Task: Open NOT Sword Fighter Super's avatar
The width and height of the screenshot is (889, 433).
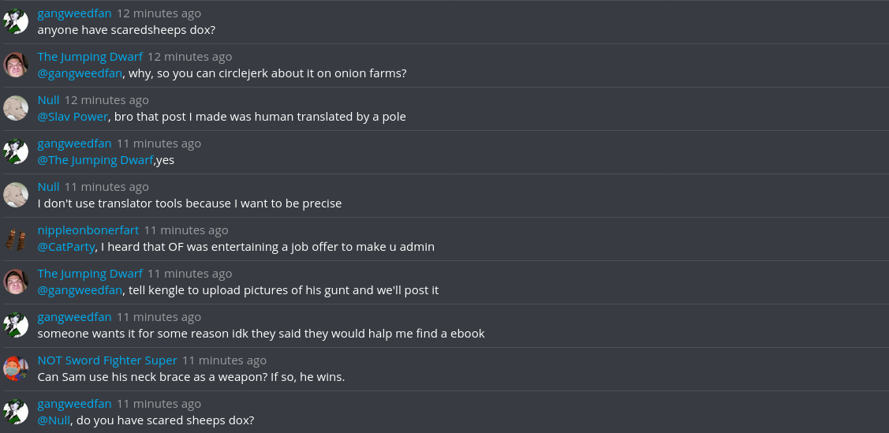Action: pos(16,368)
